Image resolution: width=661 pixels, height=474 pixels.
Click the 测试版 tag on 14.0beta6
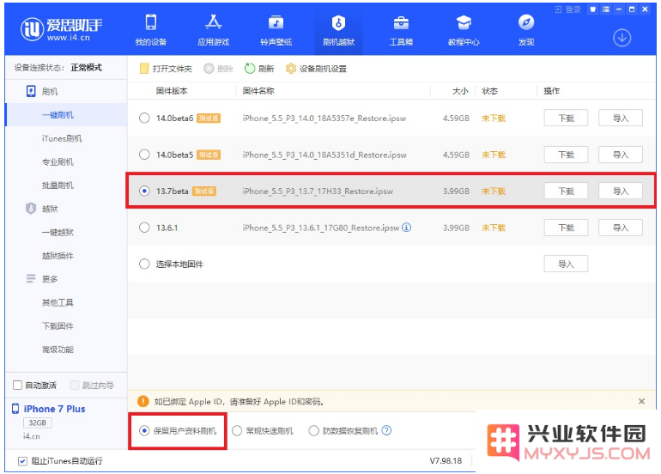coord(209,118)
